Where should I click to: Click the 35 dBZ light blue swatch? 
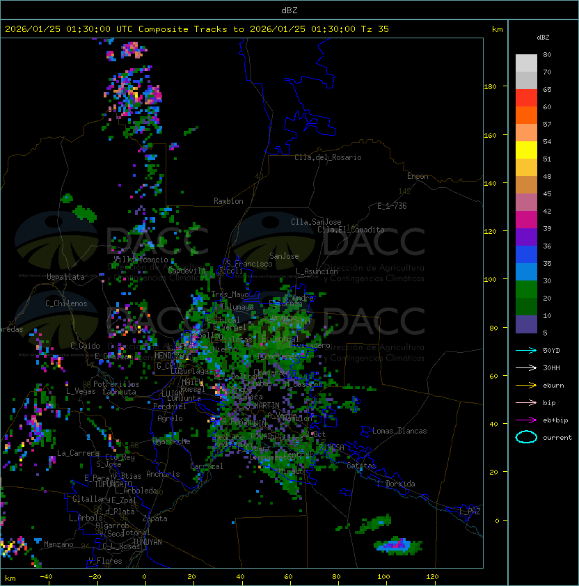coord(526,271)
